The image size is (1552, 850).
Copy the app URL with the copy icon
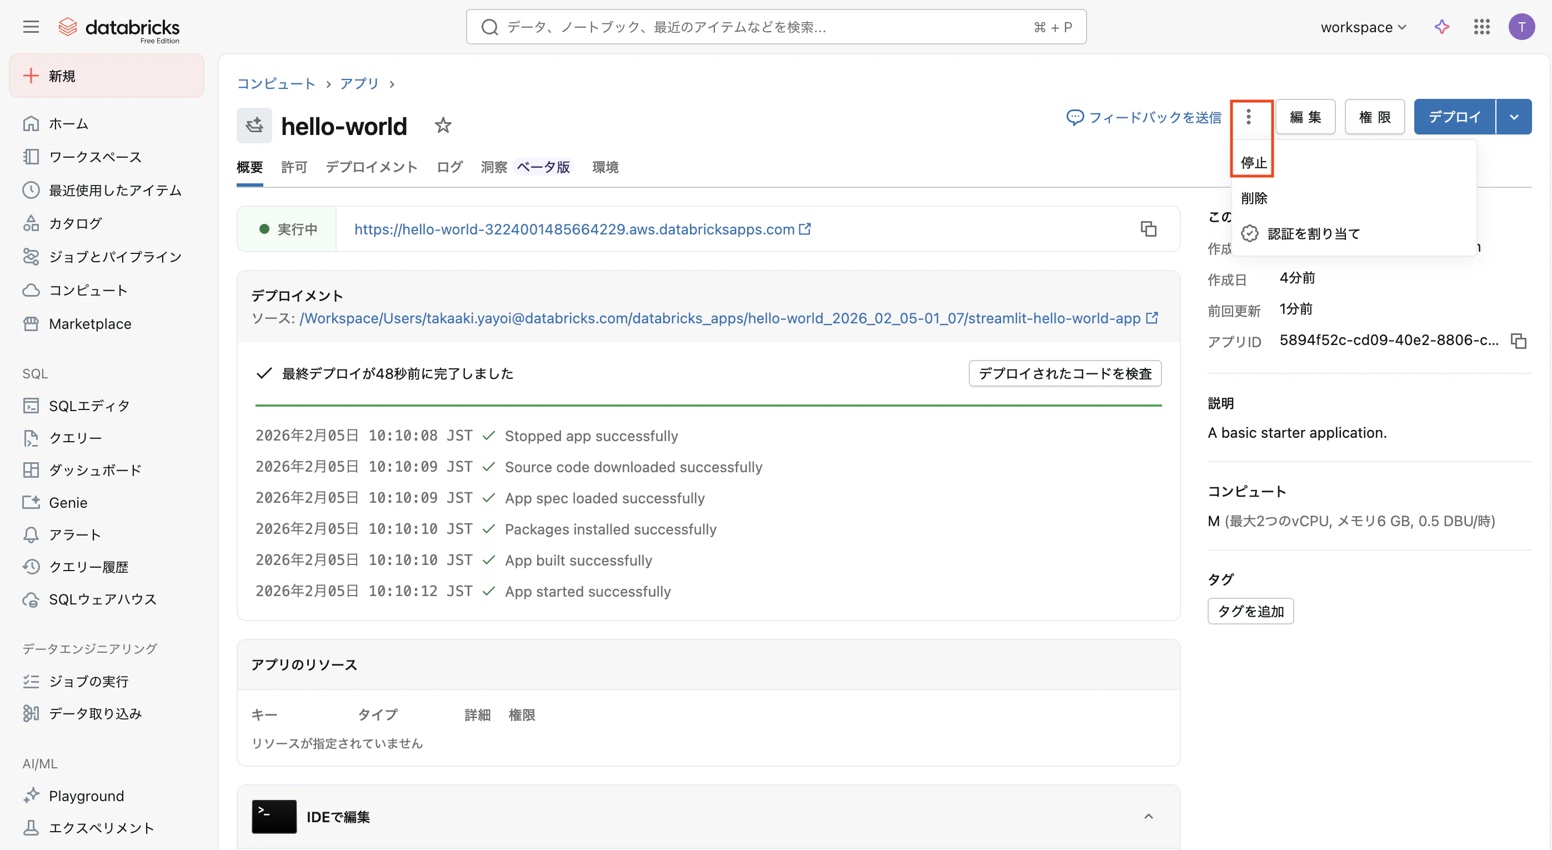pos(1147,229)
